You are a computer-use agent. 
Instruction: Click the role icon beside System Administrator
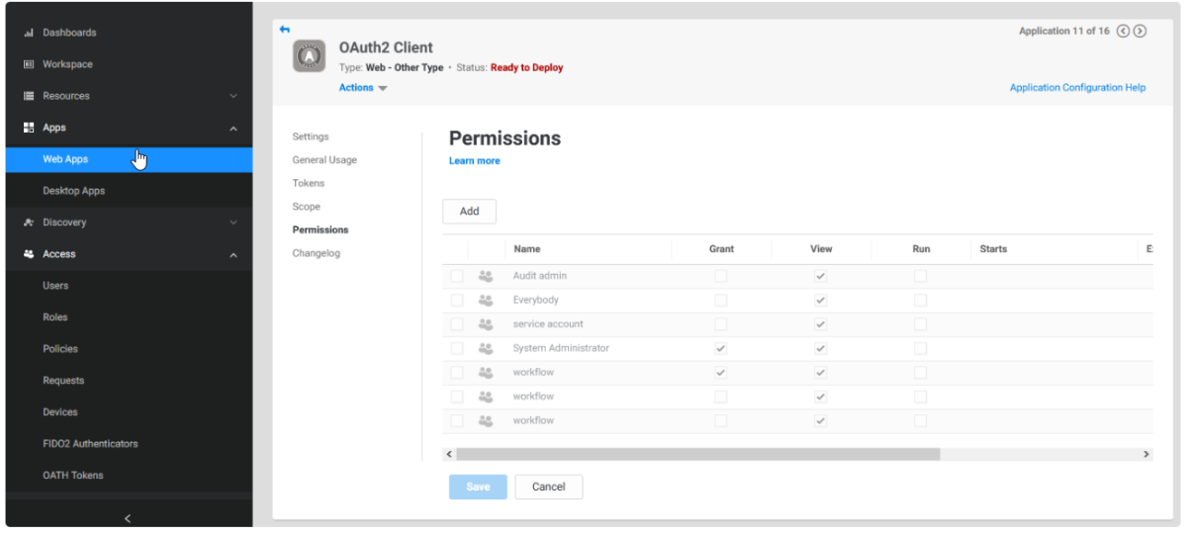coord(486,348)
